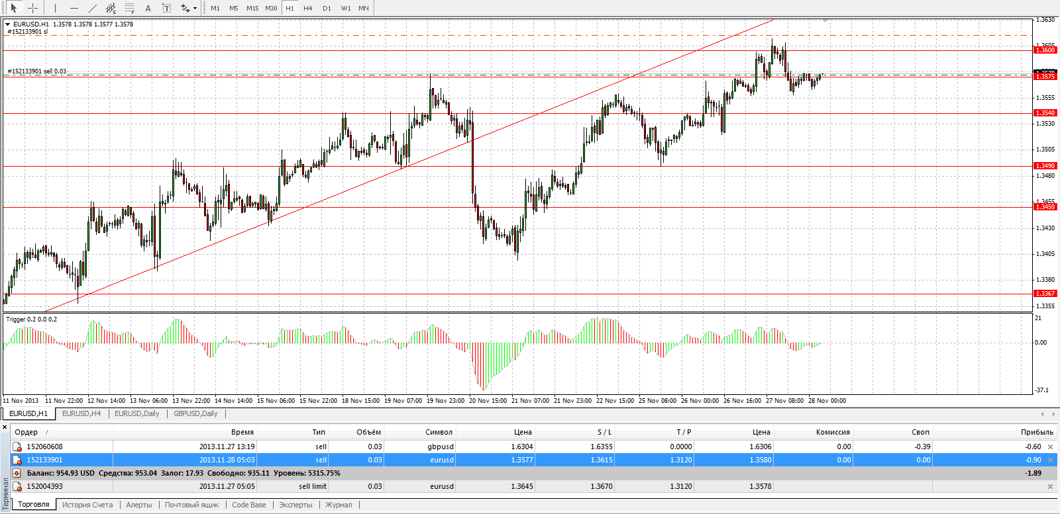
Task: Select the Horizontal Line drawing tool
Action: 74,8
